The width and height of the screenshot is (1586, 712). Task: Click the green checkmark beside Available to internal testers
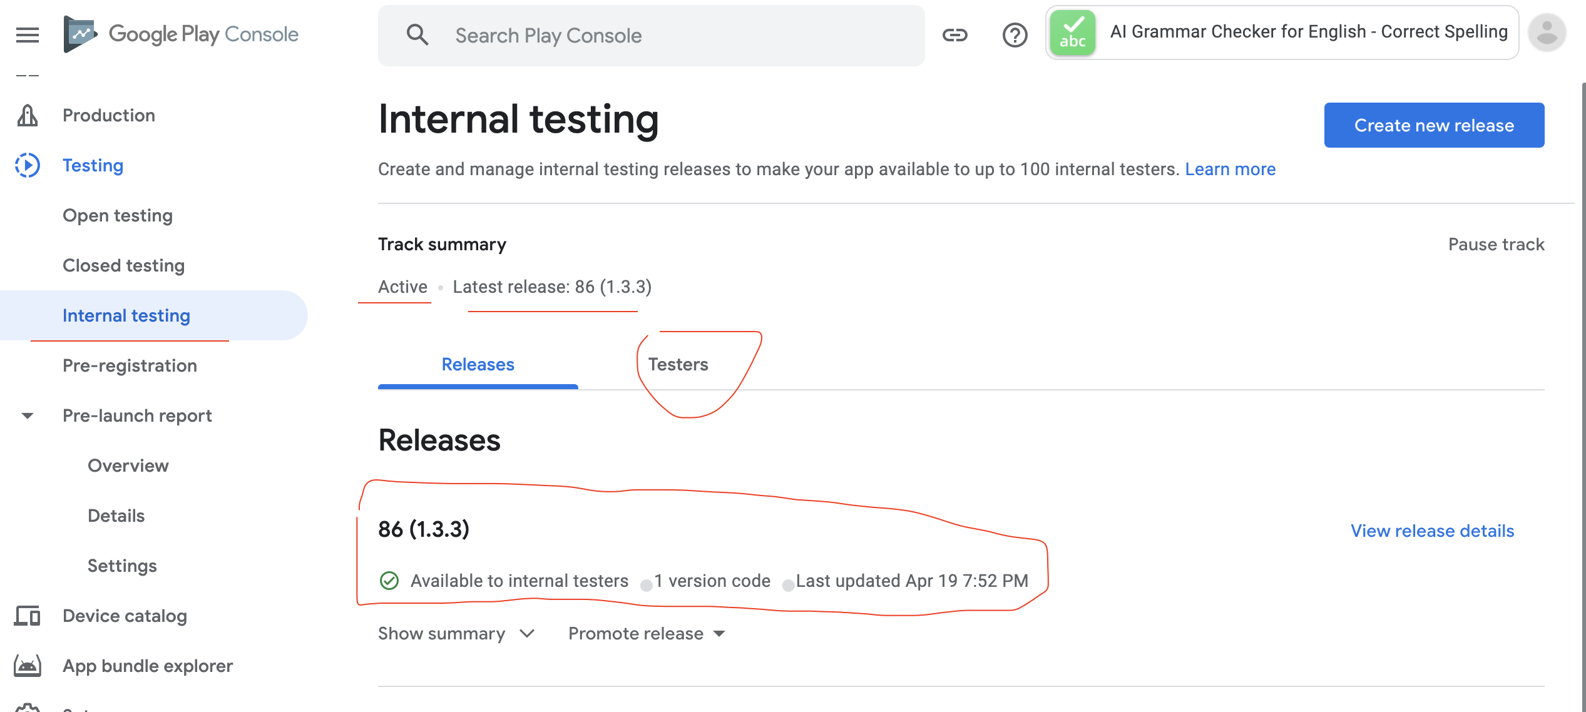pyautogui.click(x=389, y=581)
